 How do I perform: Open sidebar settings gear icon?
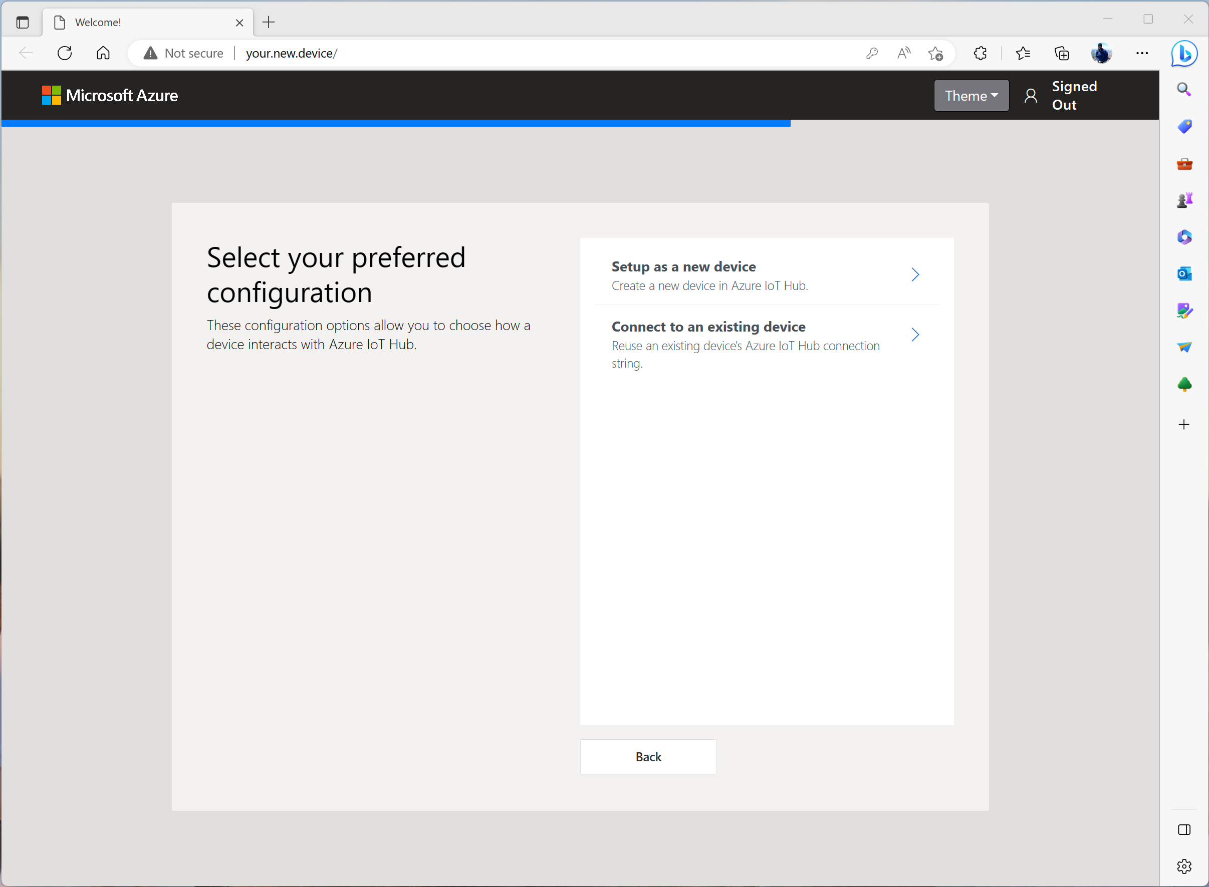(1184, 866)
